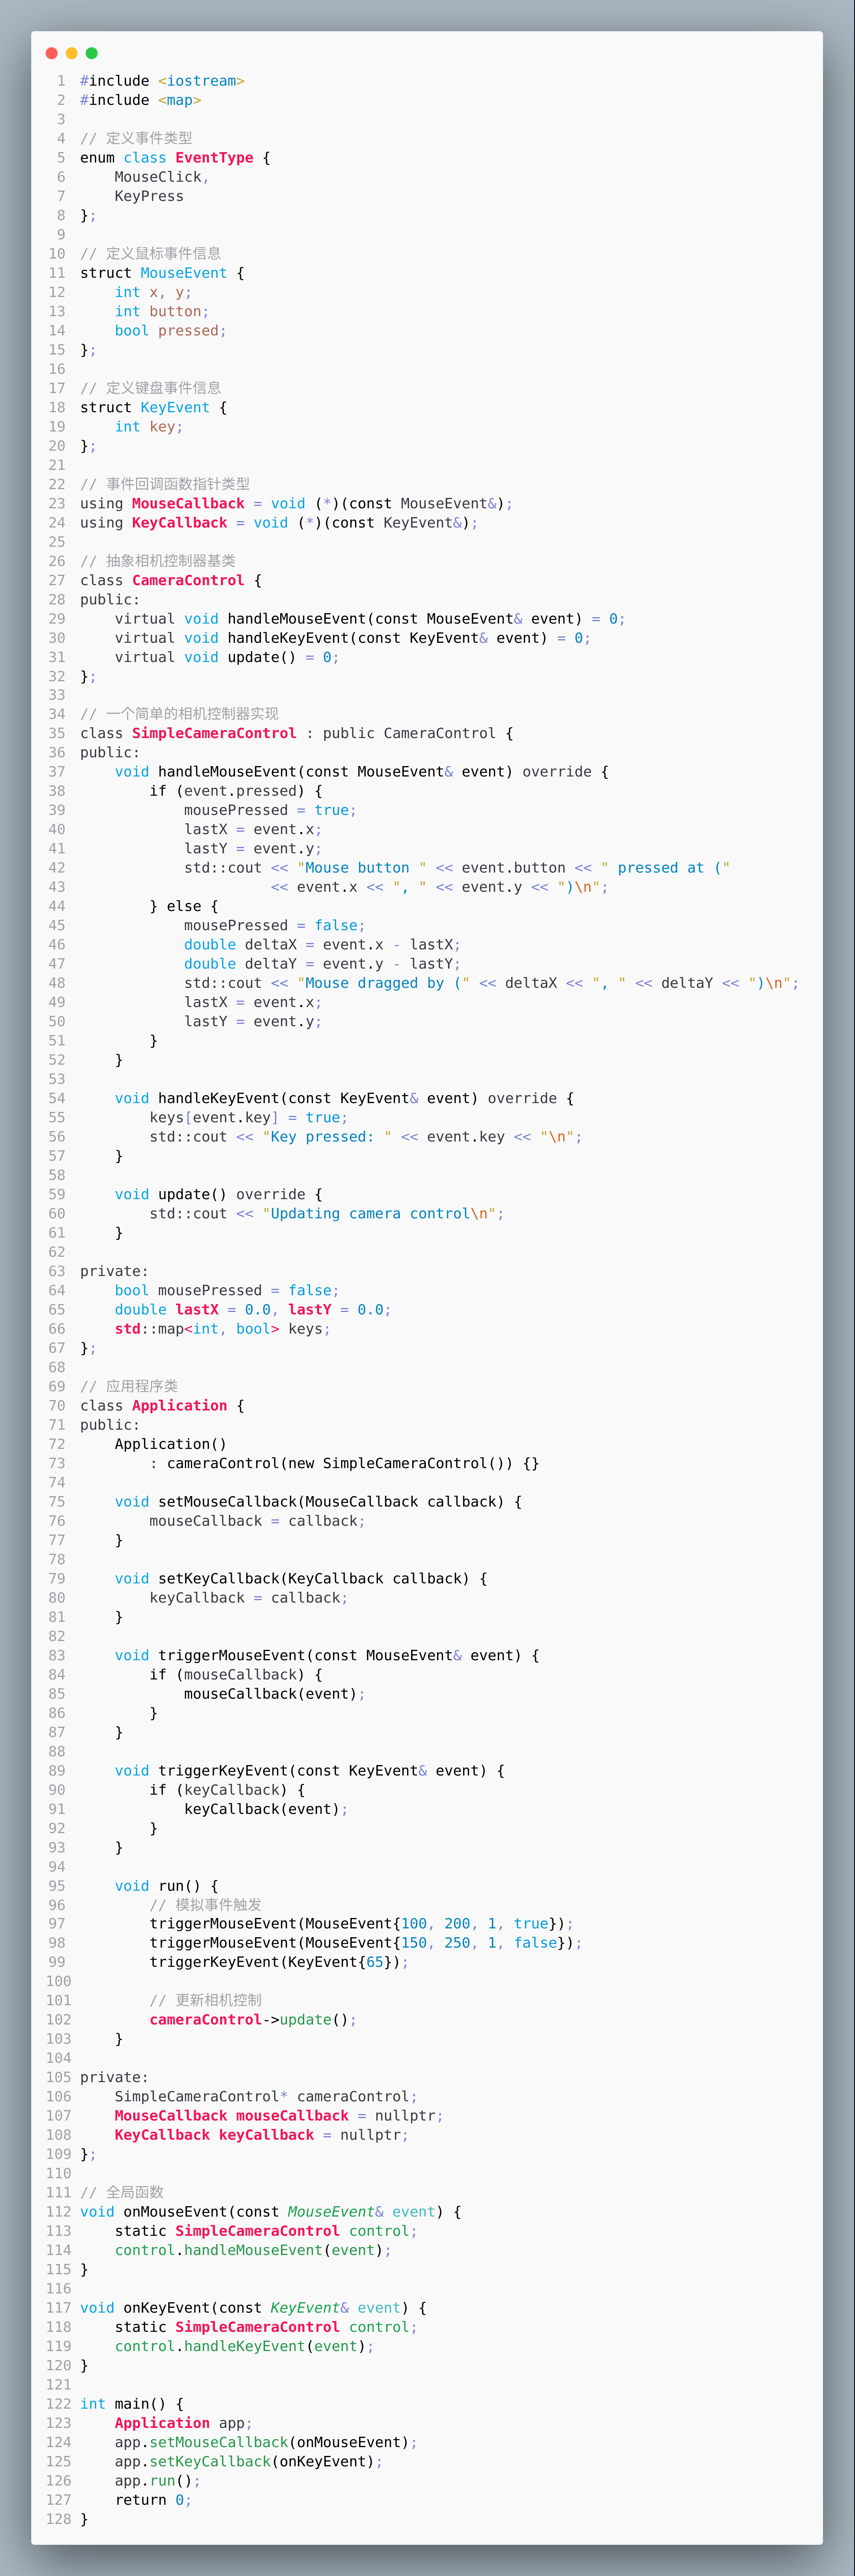Click 'struct MouseEvent {' line
Screen dimensions: 855x2576
pyautogui.click(x=162, y=273)
